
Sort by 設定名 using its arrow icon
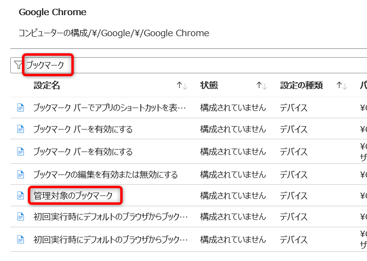point(182,86)
